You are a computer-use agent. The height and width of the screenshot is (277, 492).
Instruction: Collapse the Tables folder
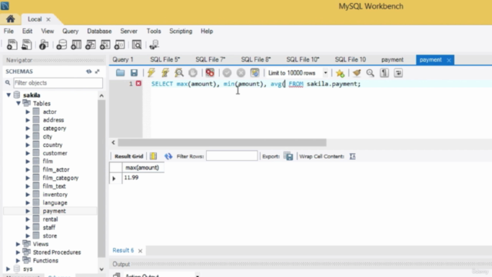tap(18, 103)
